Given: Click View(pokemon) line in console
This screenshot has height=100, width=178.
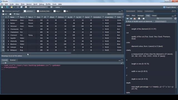Looking at the screenshot, I should click(11, 67).
